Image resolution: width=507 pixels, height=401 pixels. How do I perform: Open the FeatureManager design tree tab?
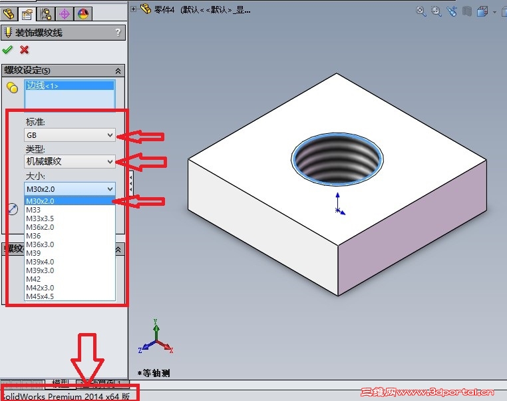(x=9, y=14)
